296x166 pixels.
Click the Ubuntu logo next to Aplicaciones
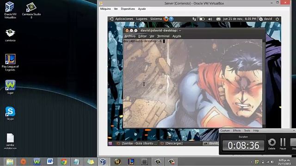click(x=112, y=19)
